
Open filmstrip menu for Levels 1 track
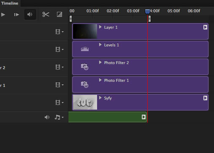click(60, 49)
